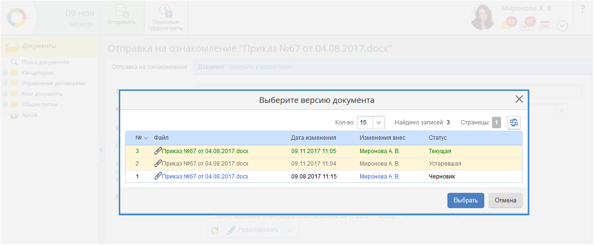This screenshot has width=594, height=245.
Task: Select the date 09.11.2017 11:04 cell
Action: [314, 164]
